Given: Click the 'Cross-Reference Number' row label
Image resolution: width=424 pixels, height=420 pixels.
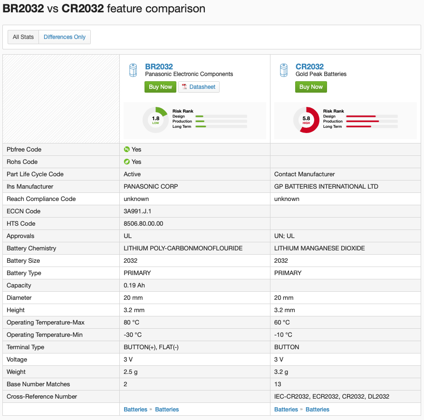Looking at the screenshot, I should (x=42, y=397).
